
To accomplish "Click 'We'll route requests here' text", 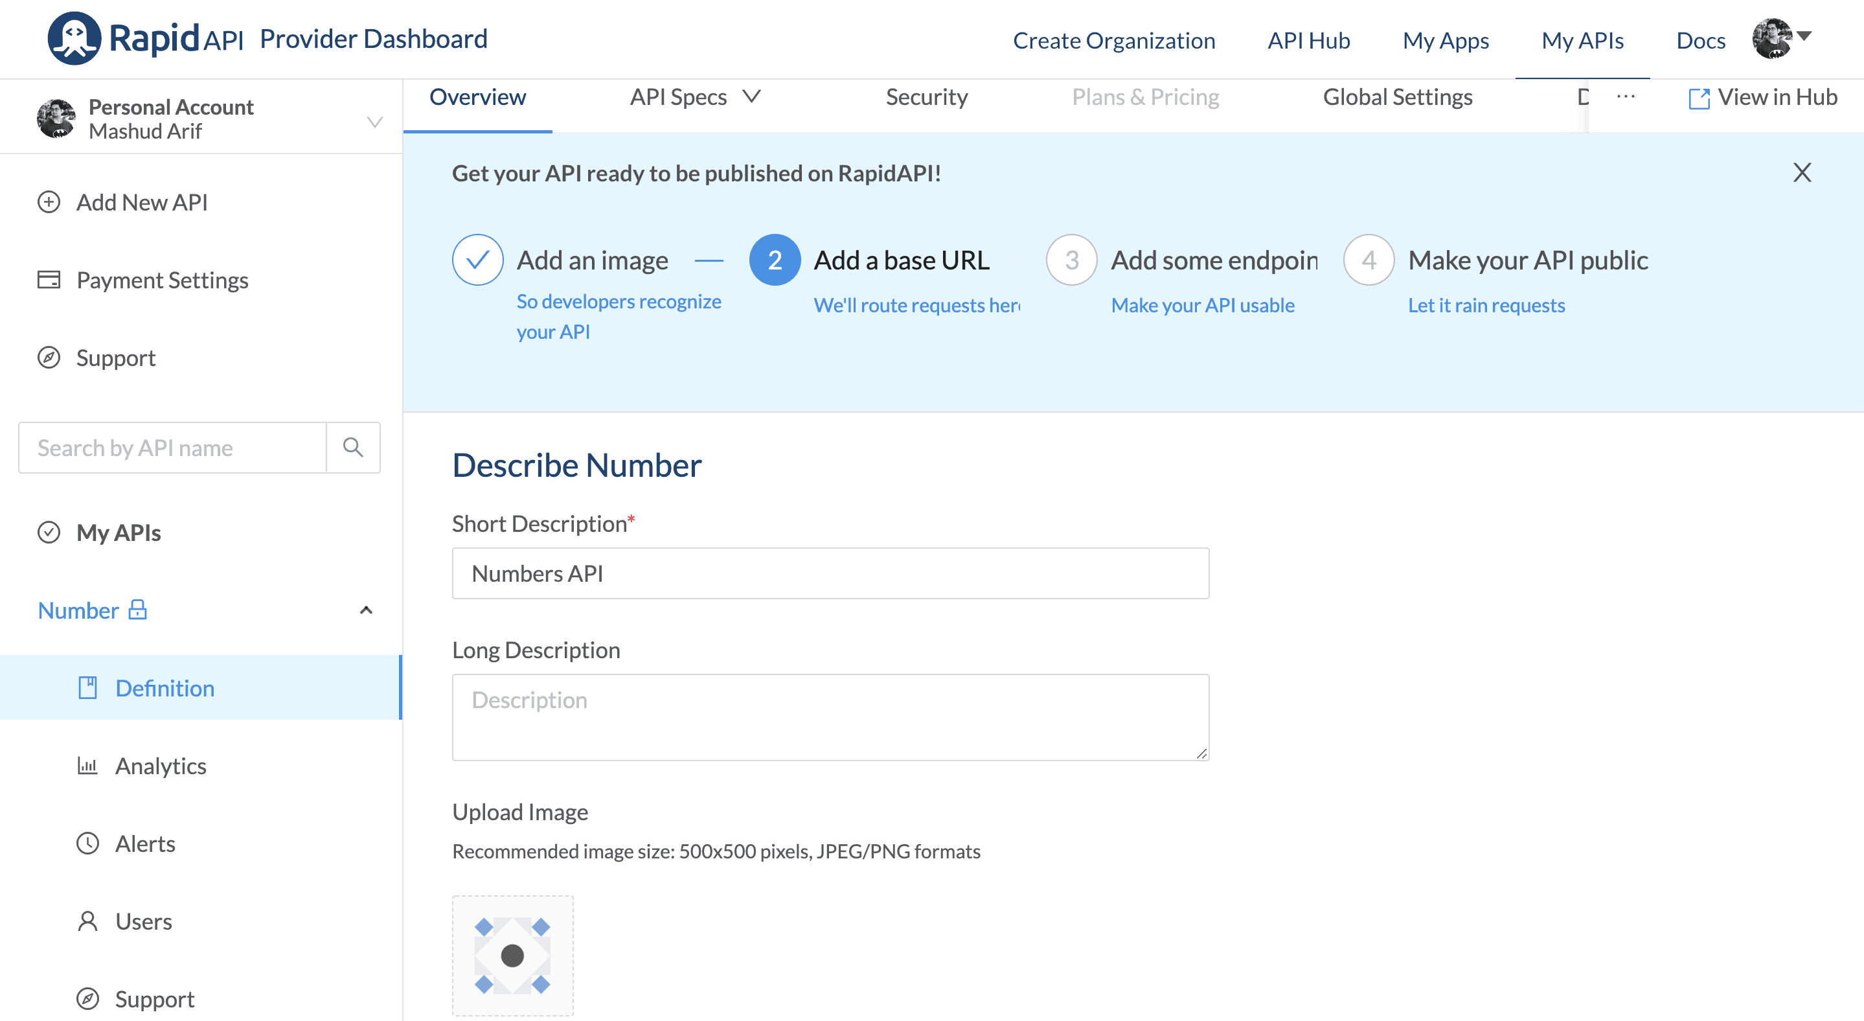I will [916, 304].
